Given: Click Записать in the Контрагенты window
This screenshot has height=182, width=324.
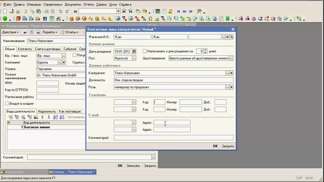Looking at the screenshot, I should click(133, 166).
